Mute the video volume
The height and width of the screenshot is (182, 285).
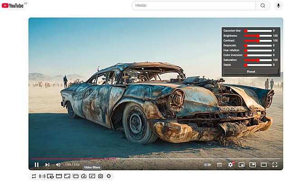(58, 165)
